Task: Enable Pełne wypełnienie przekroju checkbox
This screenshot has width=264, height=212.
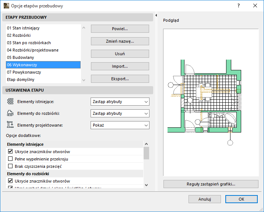Action: (x=10, y=159)
